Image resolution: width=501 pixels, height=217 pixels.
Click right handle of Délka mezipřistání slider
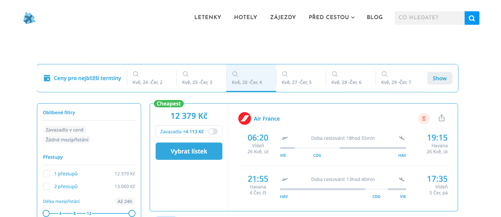[x=132, y=213]
